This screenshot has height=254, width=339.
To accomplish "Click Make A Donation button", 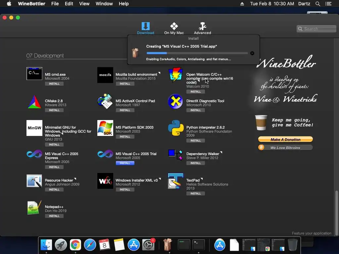I will [285, 140].
